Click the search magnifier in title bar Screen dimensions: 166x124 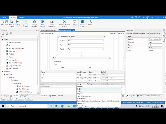tap(132, 17)
